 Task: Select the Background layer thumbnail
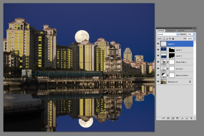coord(164,82)
